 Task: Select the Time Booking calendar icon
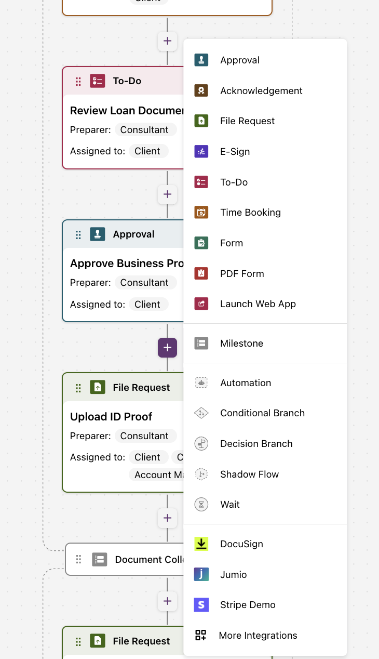point(201,212)
